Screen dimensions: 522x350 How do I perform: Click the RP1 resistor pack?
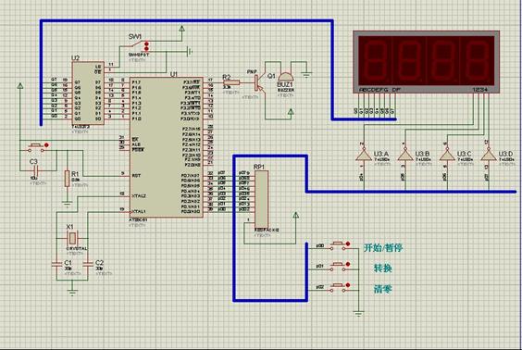[262, 199]
